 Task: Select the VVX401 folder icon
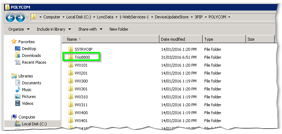71,120
